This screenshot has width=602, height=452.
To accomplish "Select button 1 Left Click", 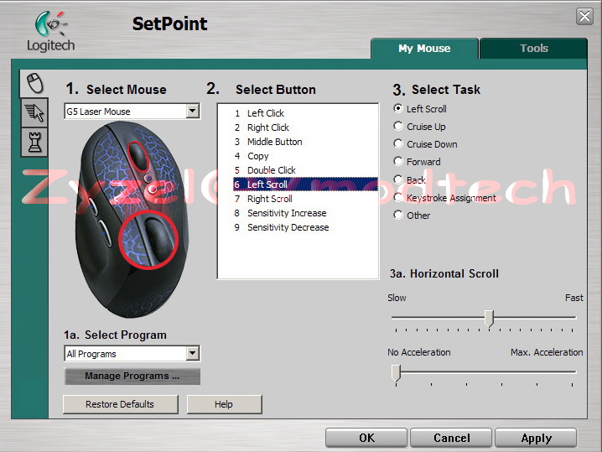I will click(x=305, y=113).
